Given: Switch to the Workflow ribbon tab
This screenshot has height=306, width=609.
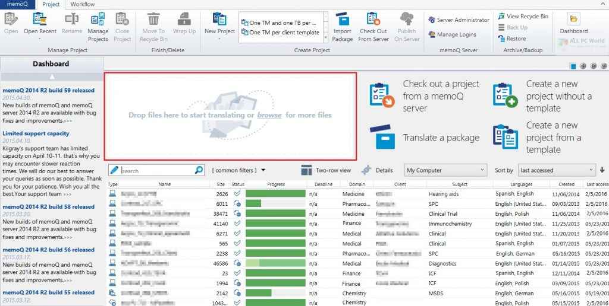Looking at the screenshot, I should pyautogui.click(x=82, y=4).
